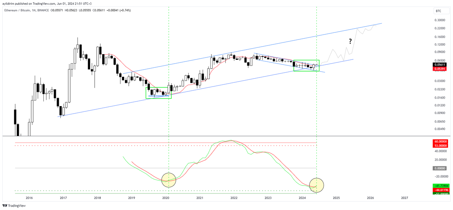Click the 0.00650 price axis label

click(440, 121)
